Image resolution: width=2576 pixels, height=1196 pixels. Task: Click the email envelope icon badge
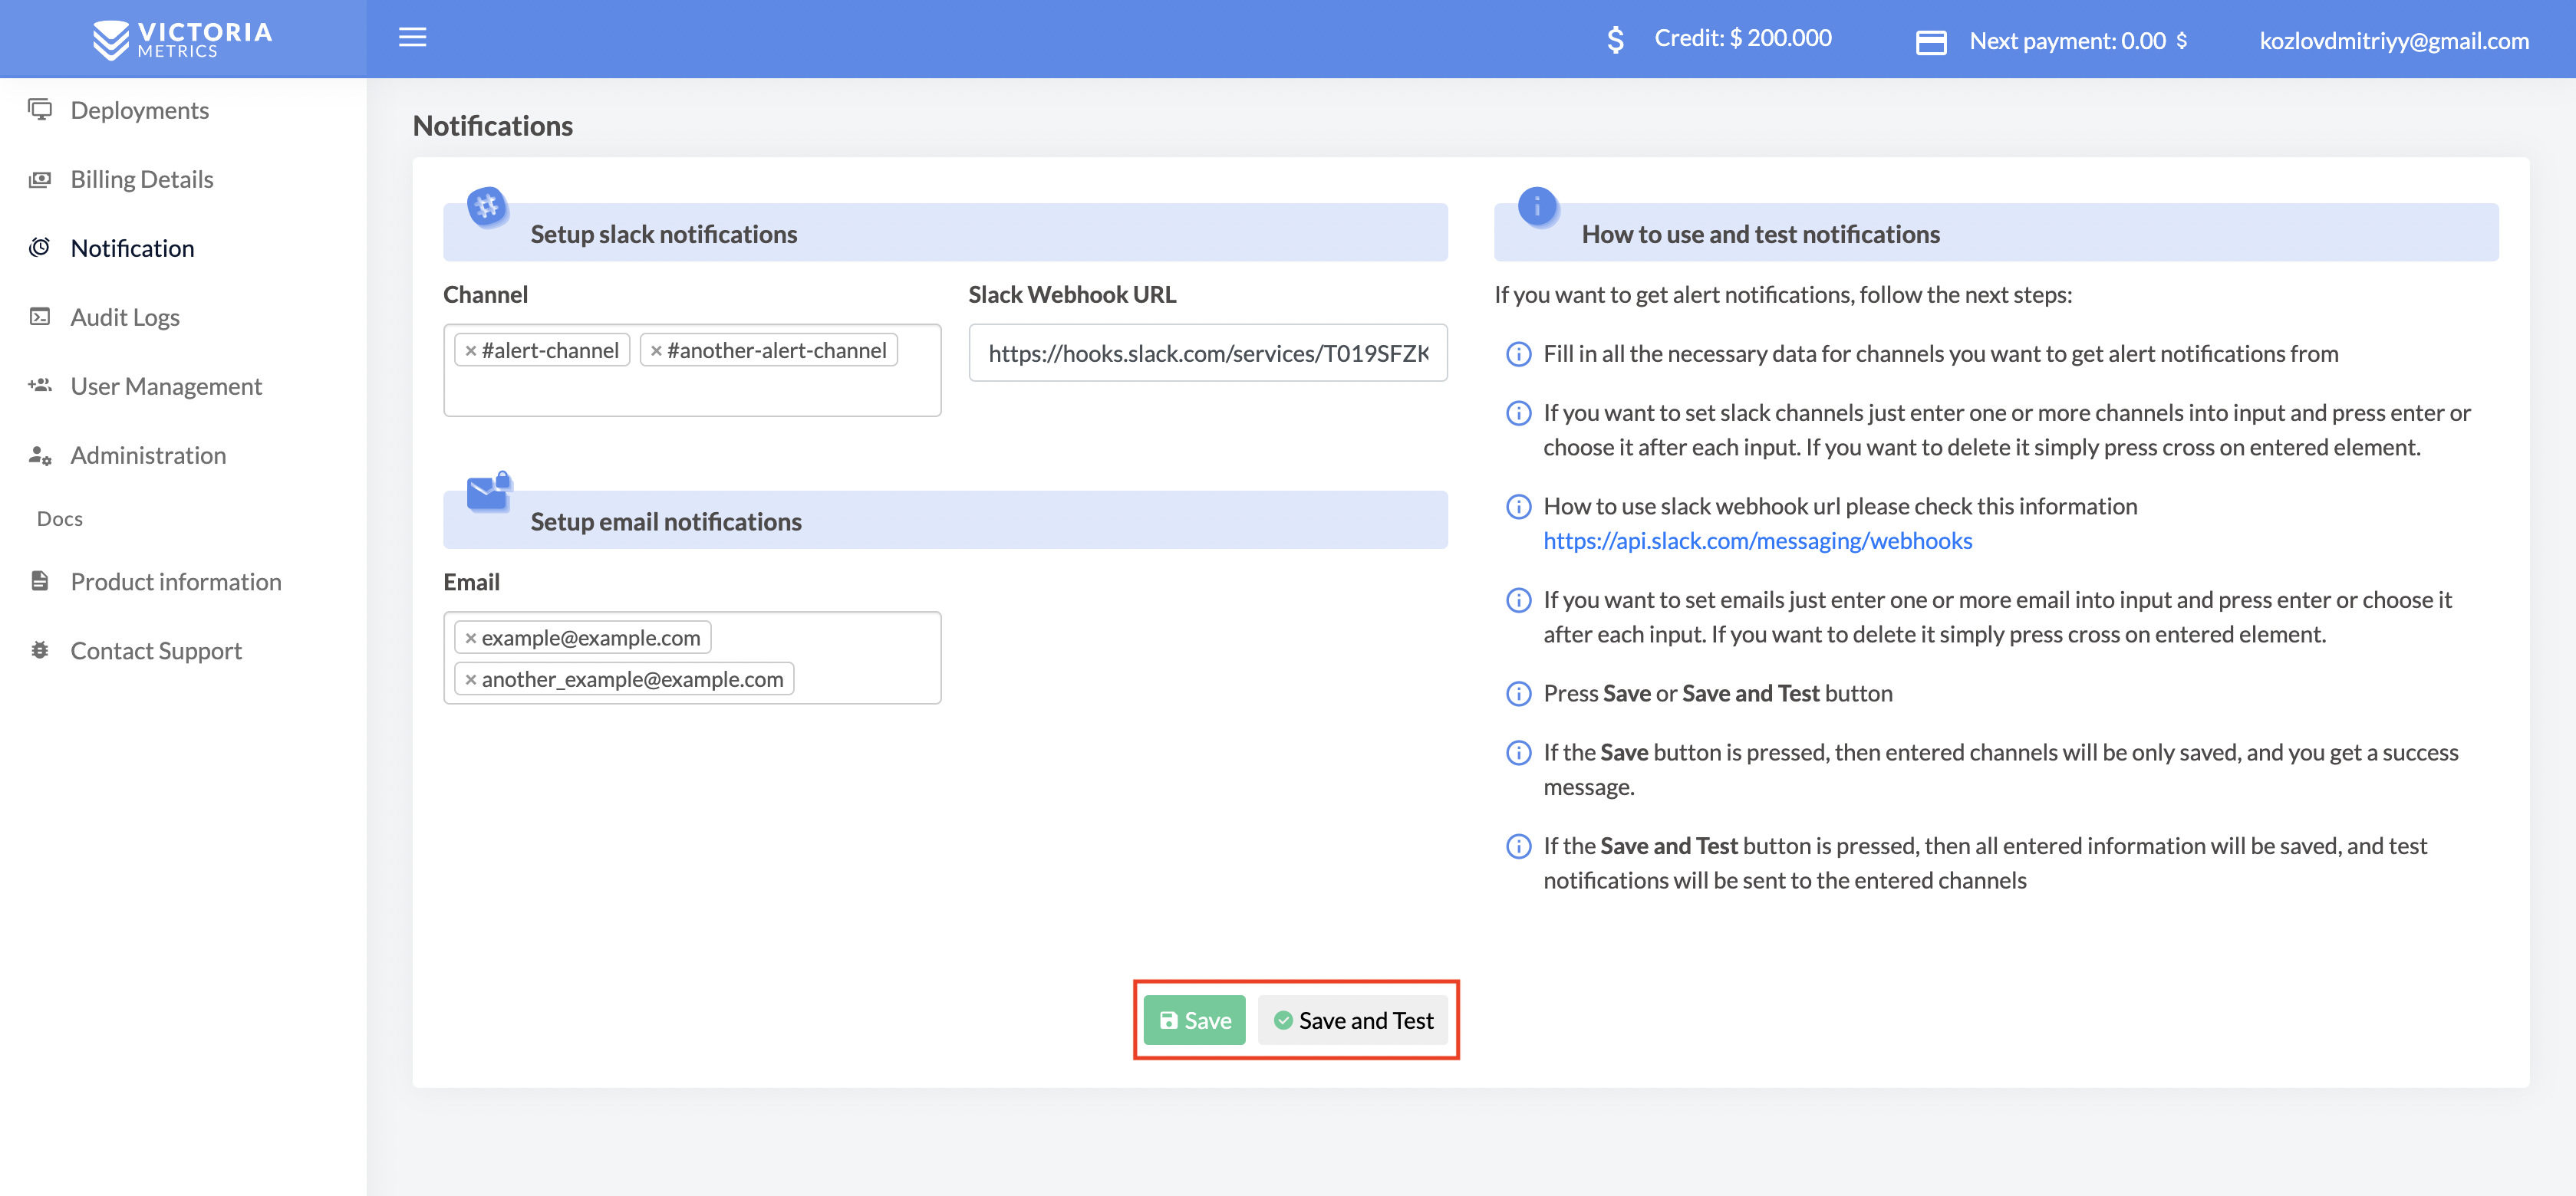489,491
